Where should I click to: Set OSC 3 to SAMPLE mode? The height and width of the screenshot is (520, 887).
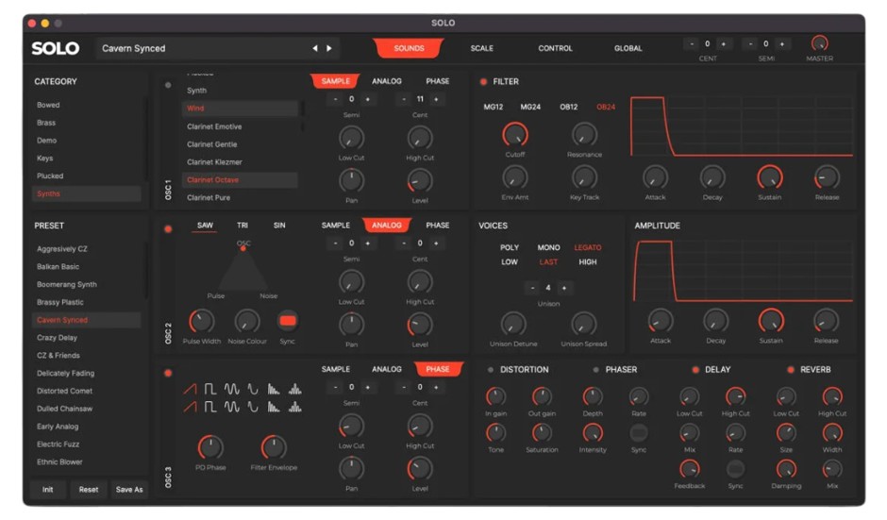point(335,369)
